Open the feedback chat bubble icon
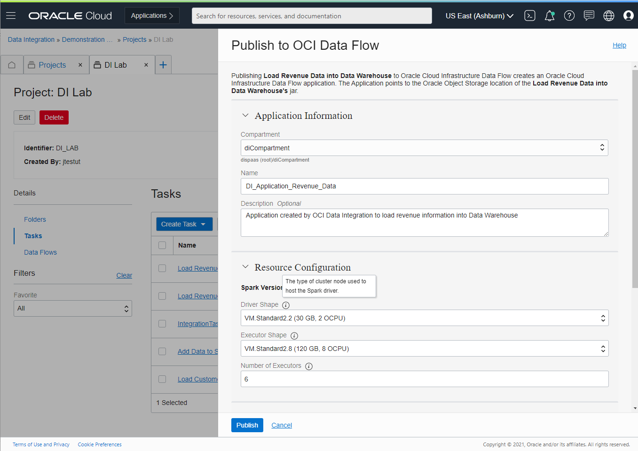638x451 pixels. (x=589, y=16)
